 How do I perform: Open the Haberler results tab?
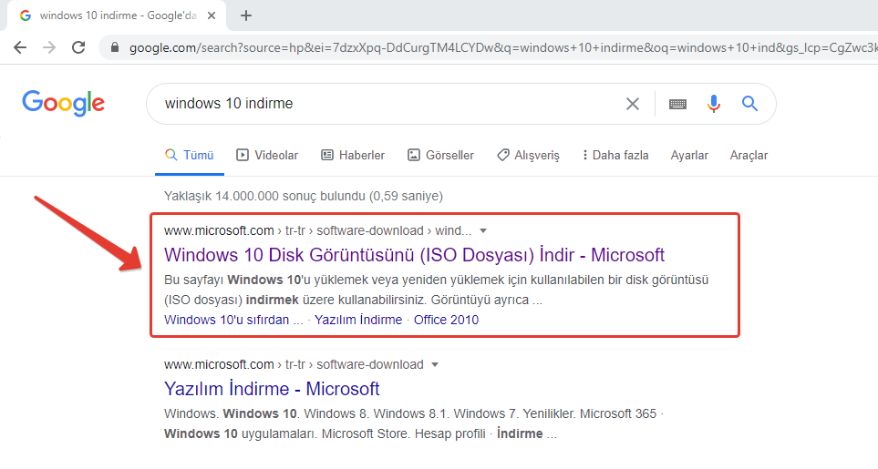(x=353, y=156)
